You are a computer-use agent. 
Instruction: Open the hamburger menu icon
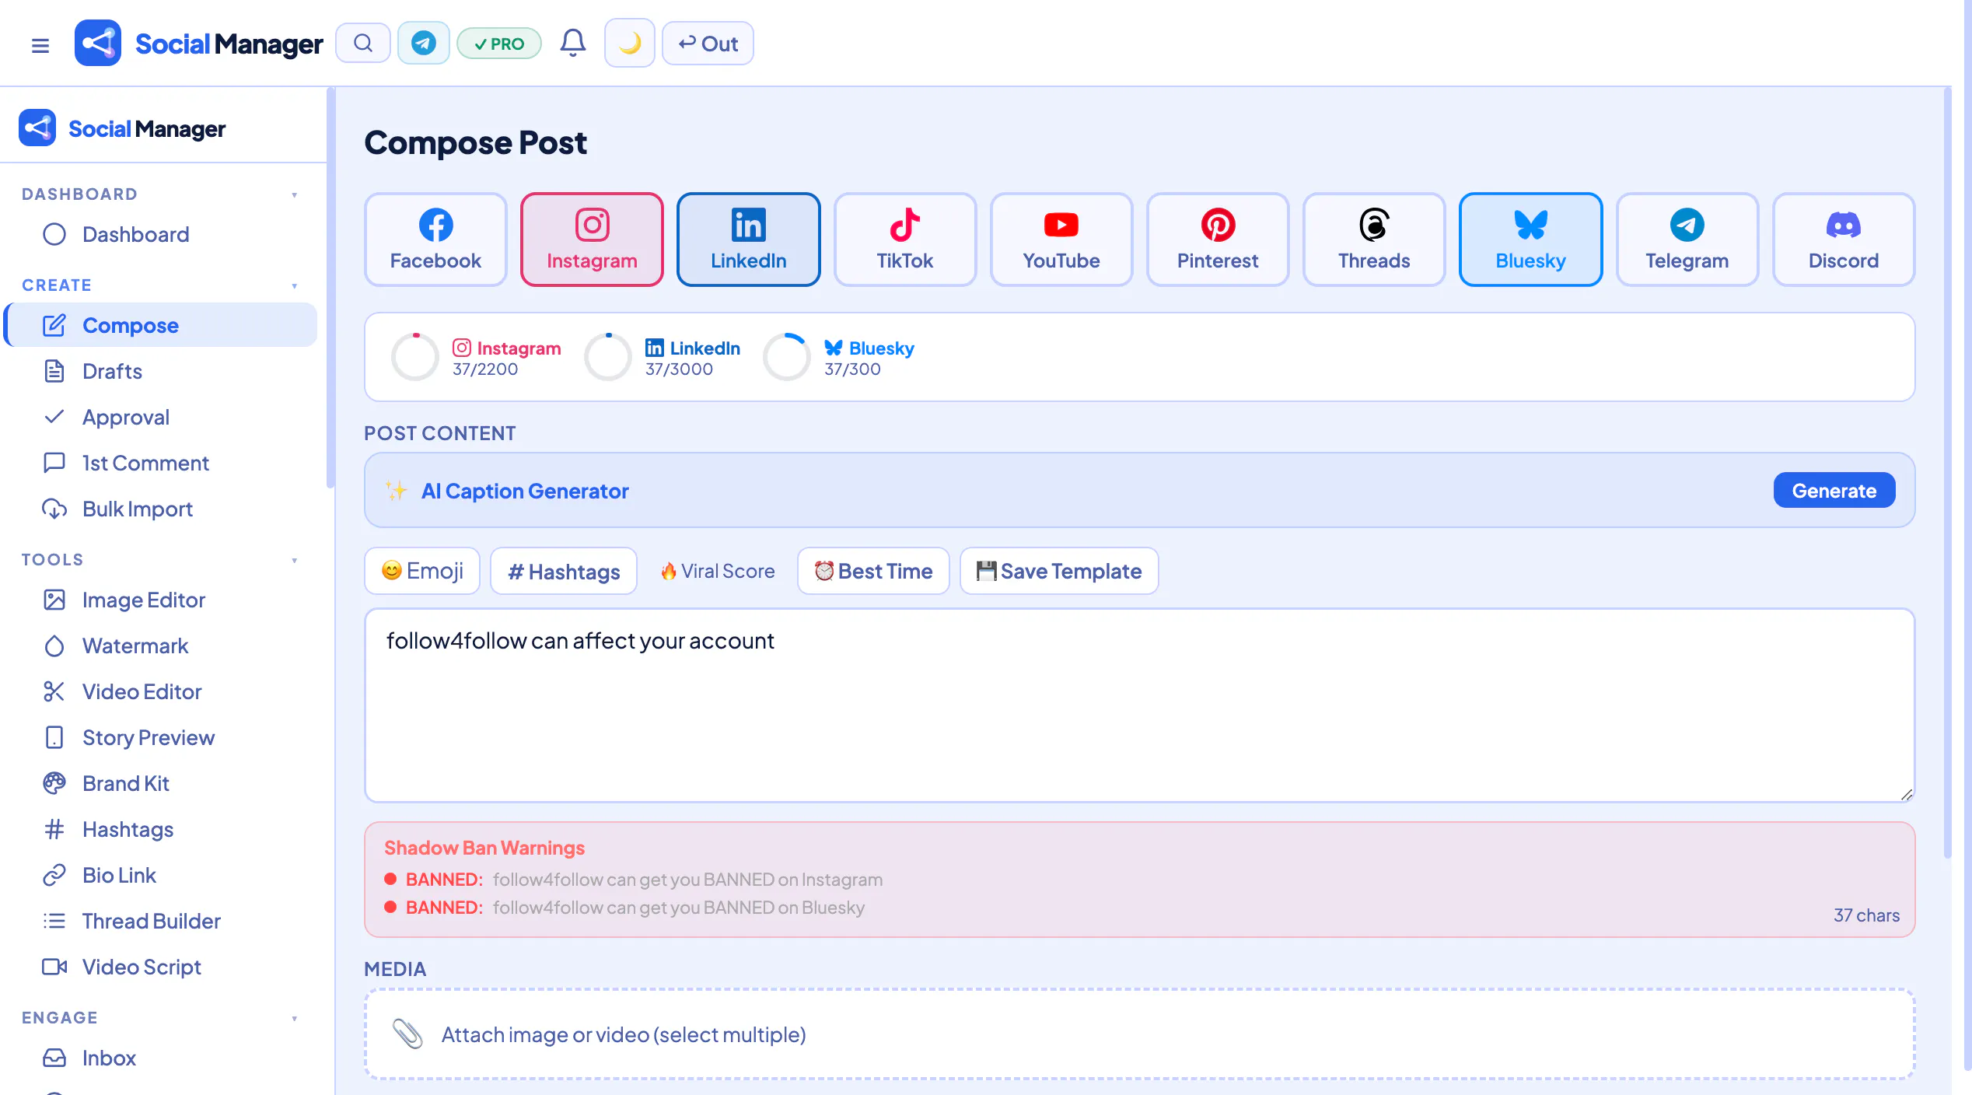coord(40,45)
